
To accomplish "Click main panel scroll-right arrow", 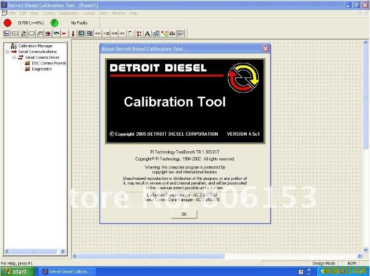I will (x=360, y=256).
